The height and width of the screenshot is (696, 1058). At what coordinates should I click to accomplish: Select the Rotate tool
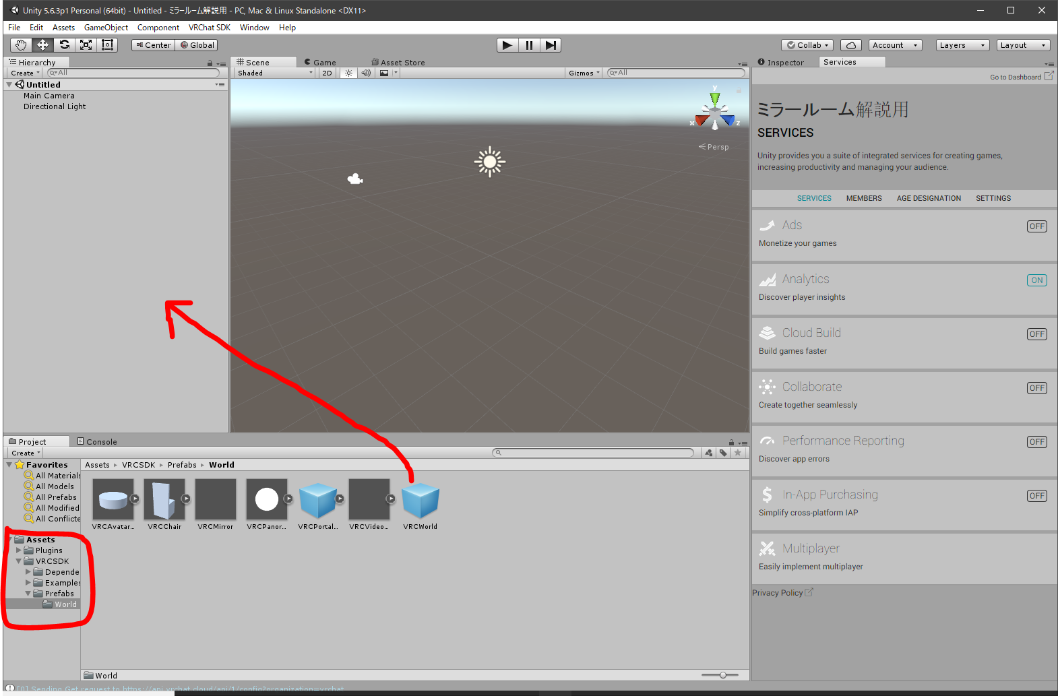click(64, 45)
